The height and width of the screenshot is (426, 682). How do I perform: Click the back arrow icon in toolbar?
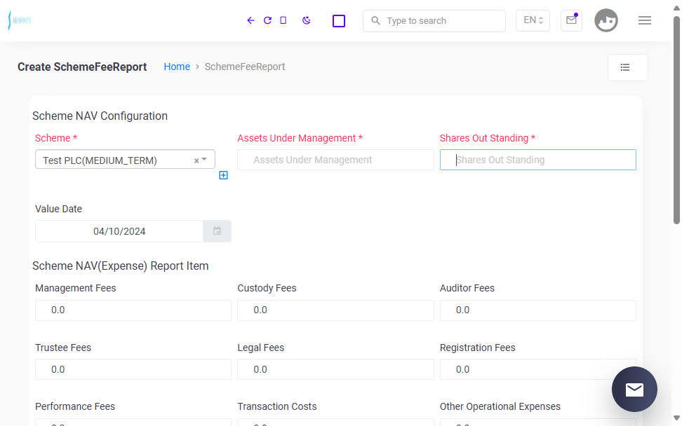coord(250,20)
